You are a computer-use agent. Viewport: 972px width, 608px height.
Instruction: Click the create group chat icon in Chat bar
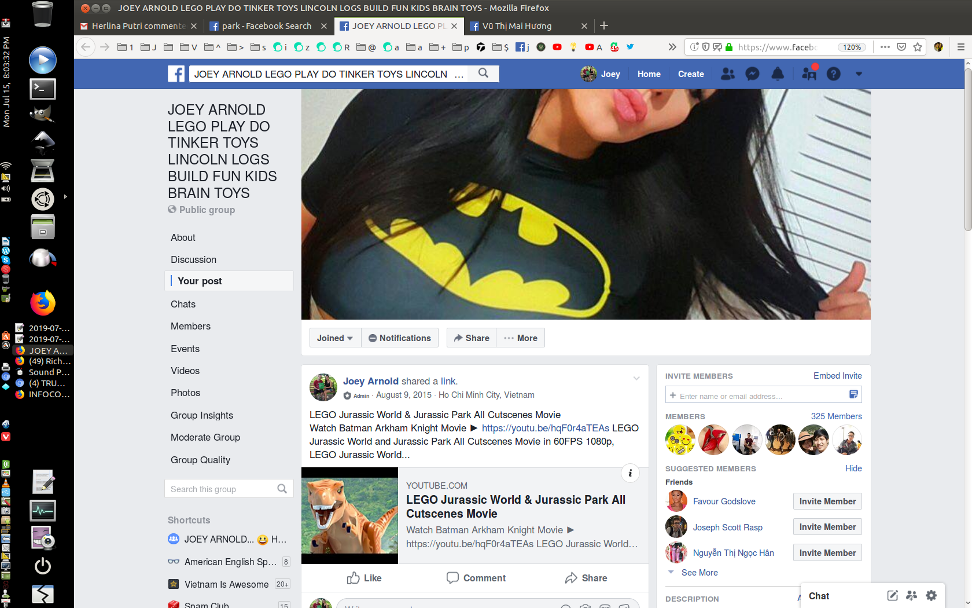point(912,595)
